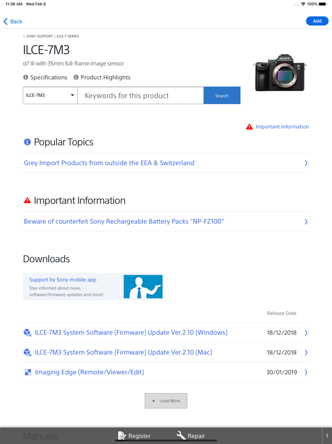
Task: Open Firmware Update Ver.2.10 (Mac) download
Action: coord(123,352)
